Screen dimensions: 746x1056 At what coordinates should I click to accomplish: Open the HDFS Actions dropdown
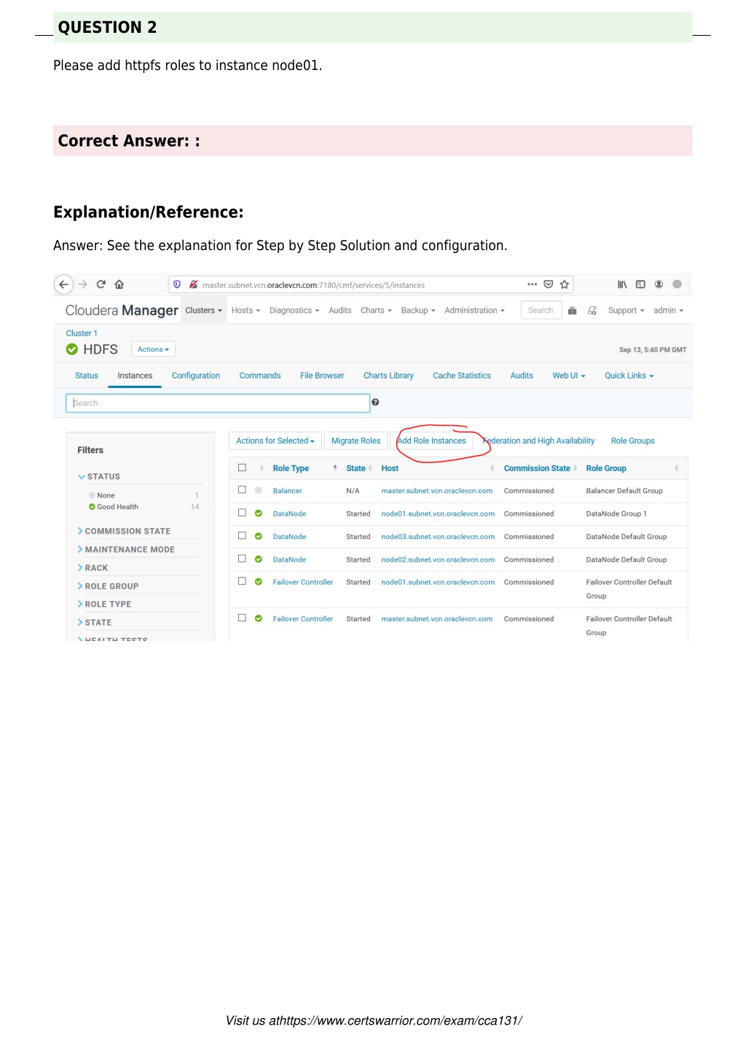click(153, 349)
